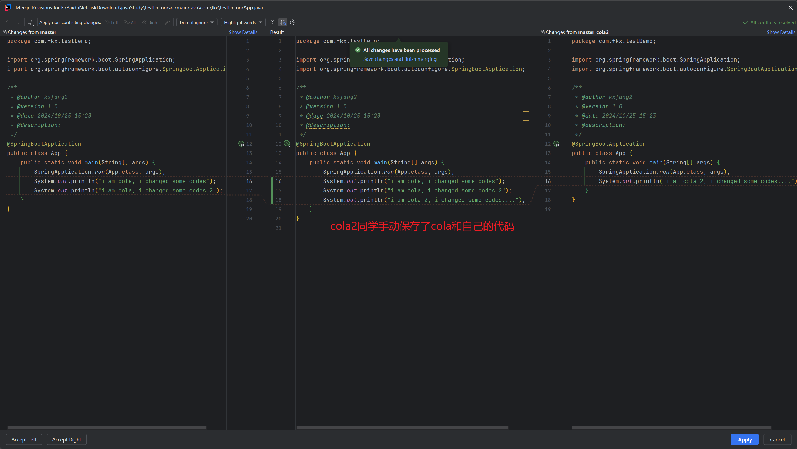Click '@author kxfang2' in the right pane
Image resolution: width=797 pixels, height=449 pixels.
click(607, 97)
